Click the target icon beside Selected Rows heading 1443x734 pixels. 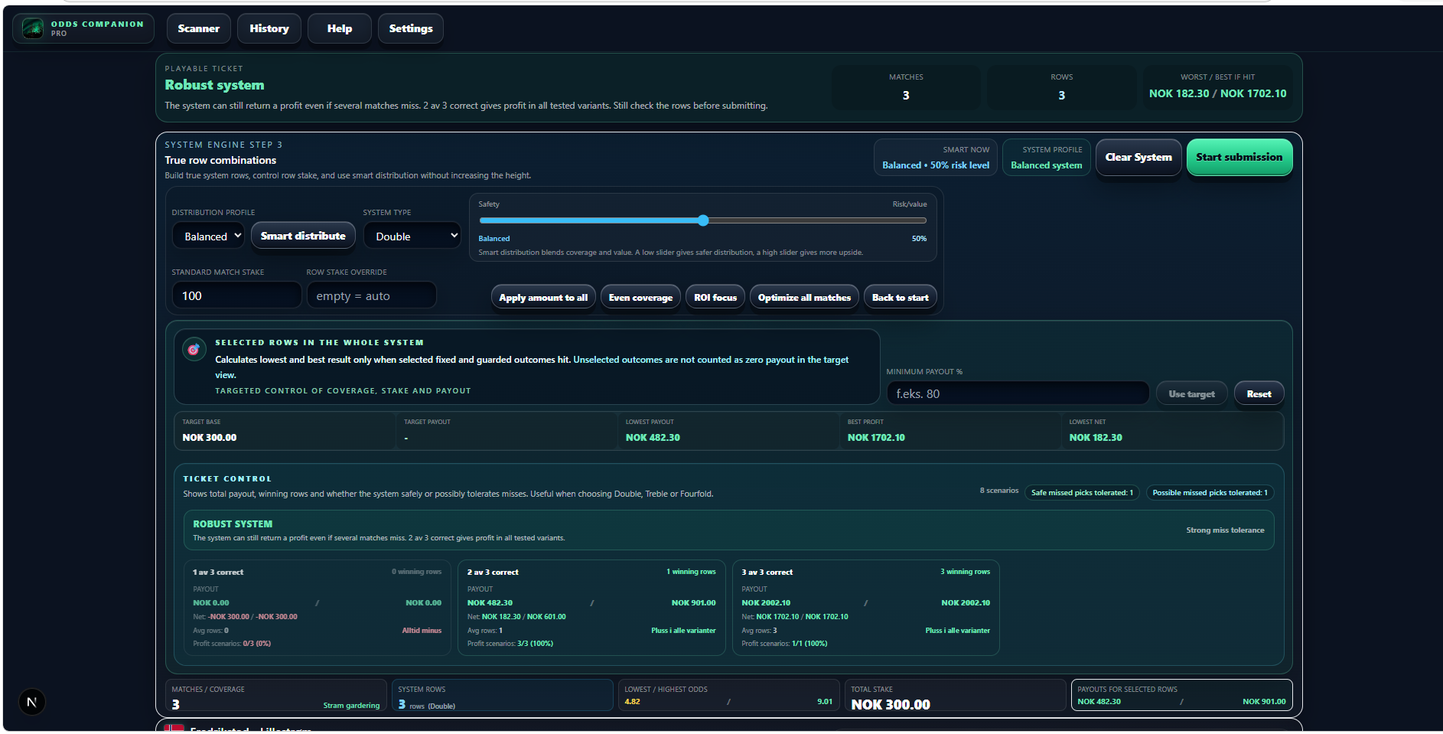(194, 350)
